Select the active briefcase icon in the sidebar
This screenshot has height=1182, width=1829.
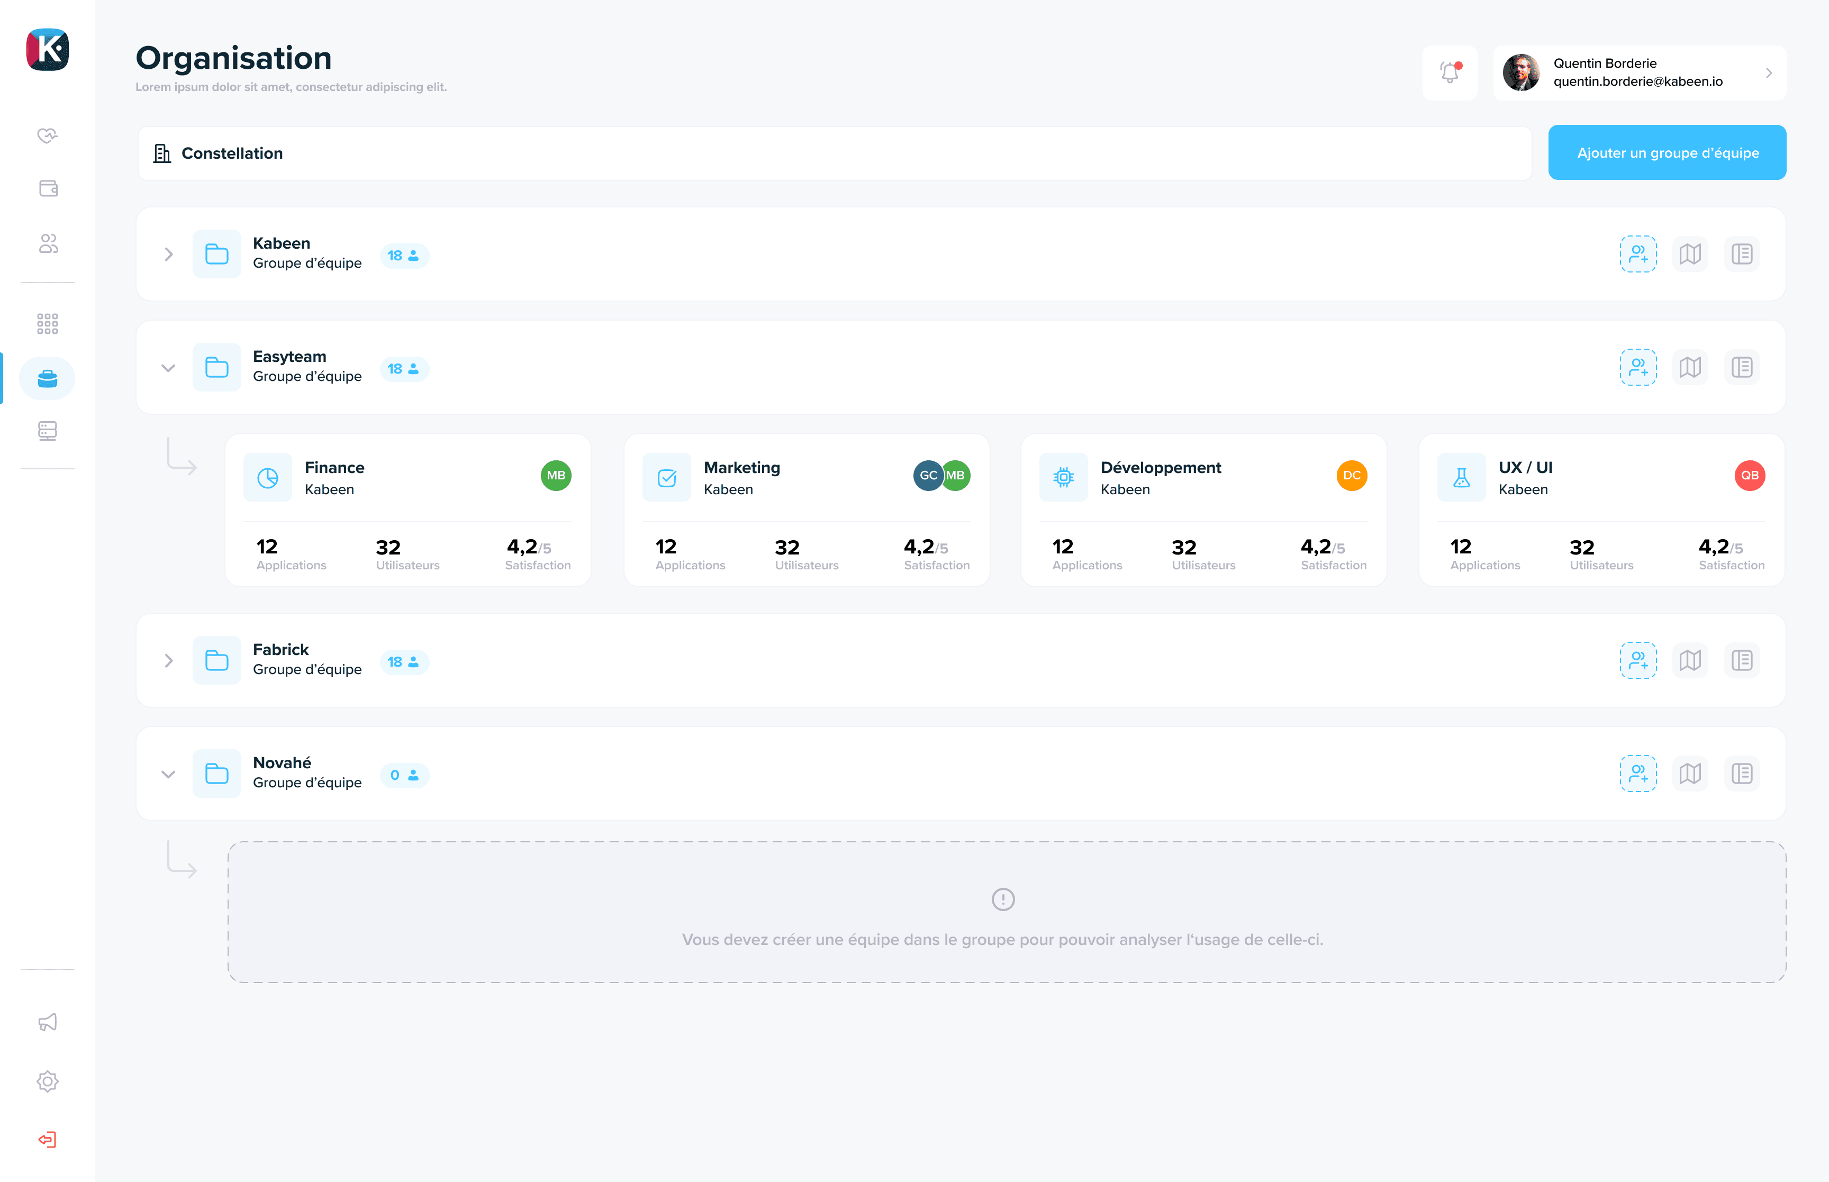point(48,378)
